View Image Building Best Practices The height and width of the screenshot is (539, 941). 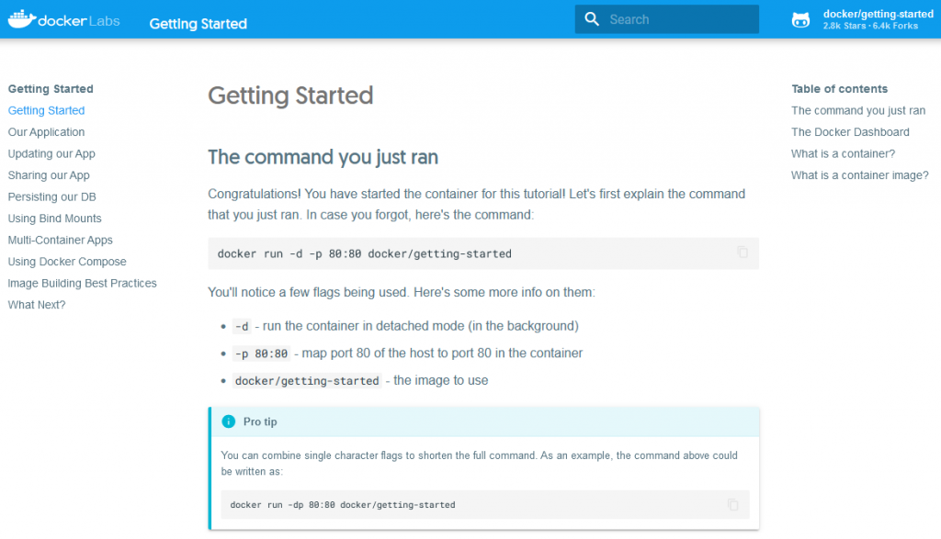[x=82, y=283]
